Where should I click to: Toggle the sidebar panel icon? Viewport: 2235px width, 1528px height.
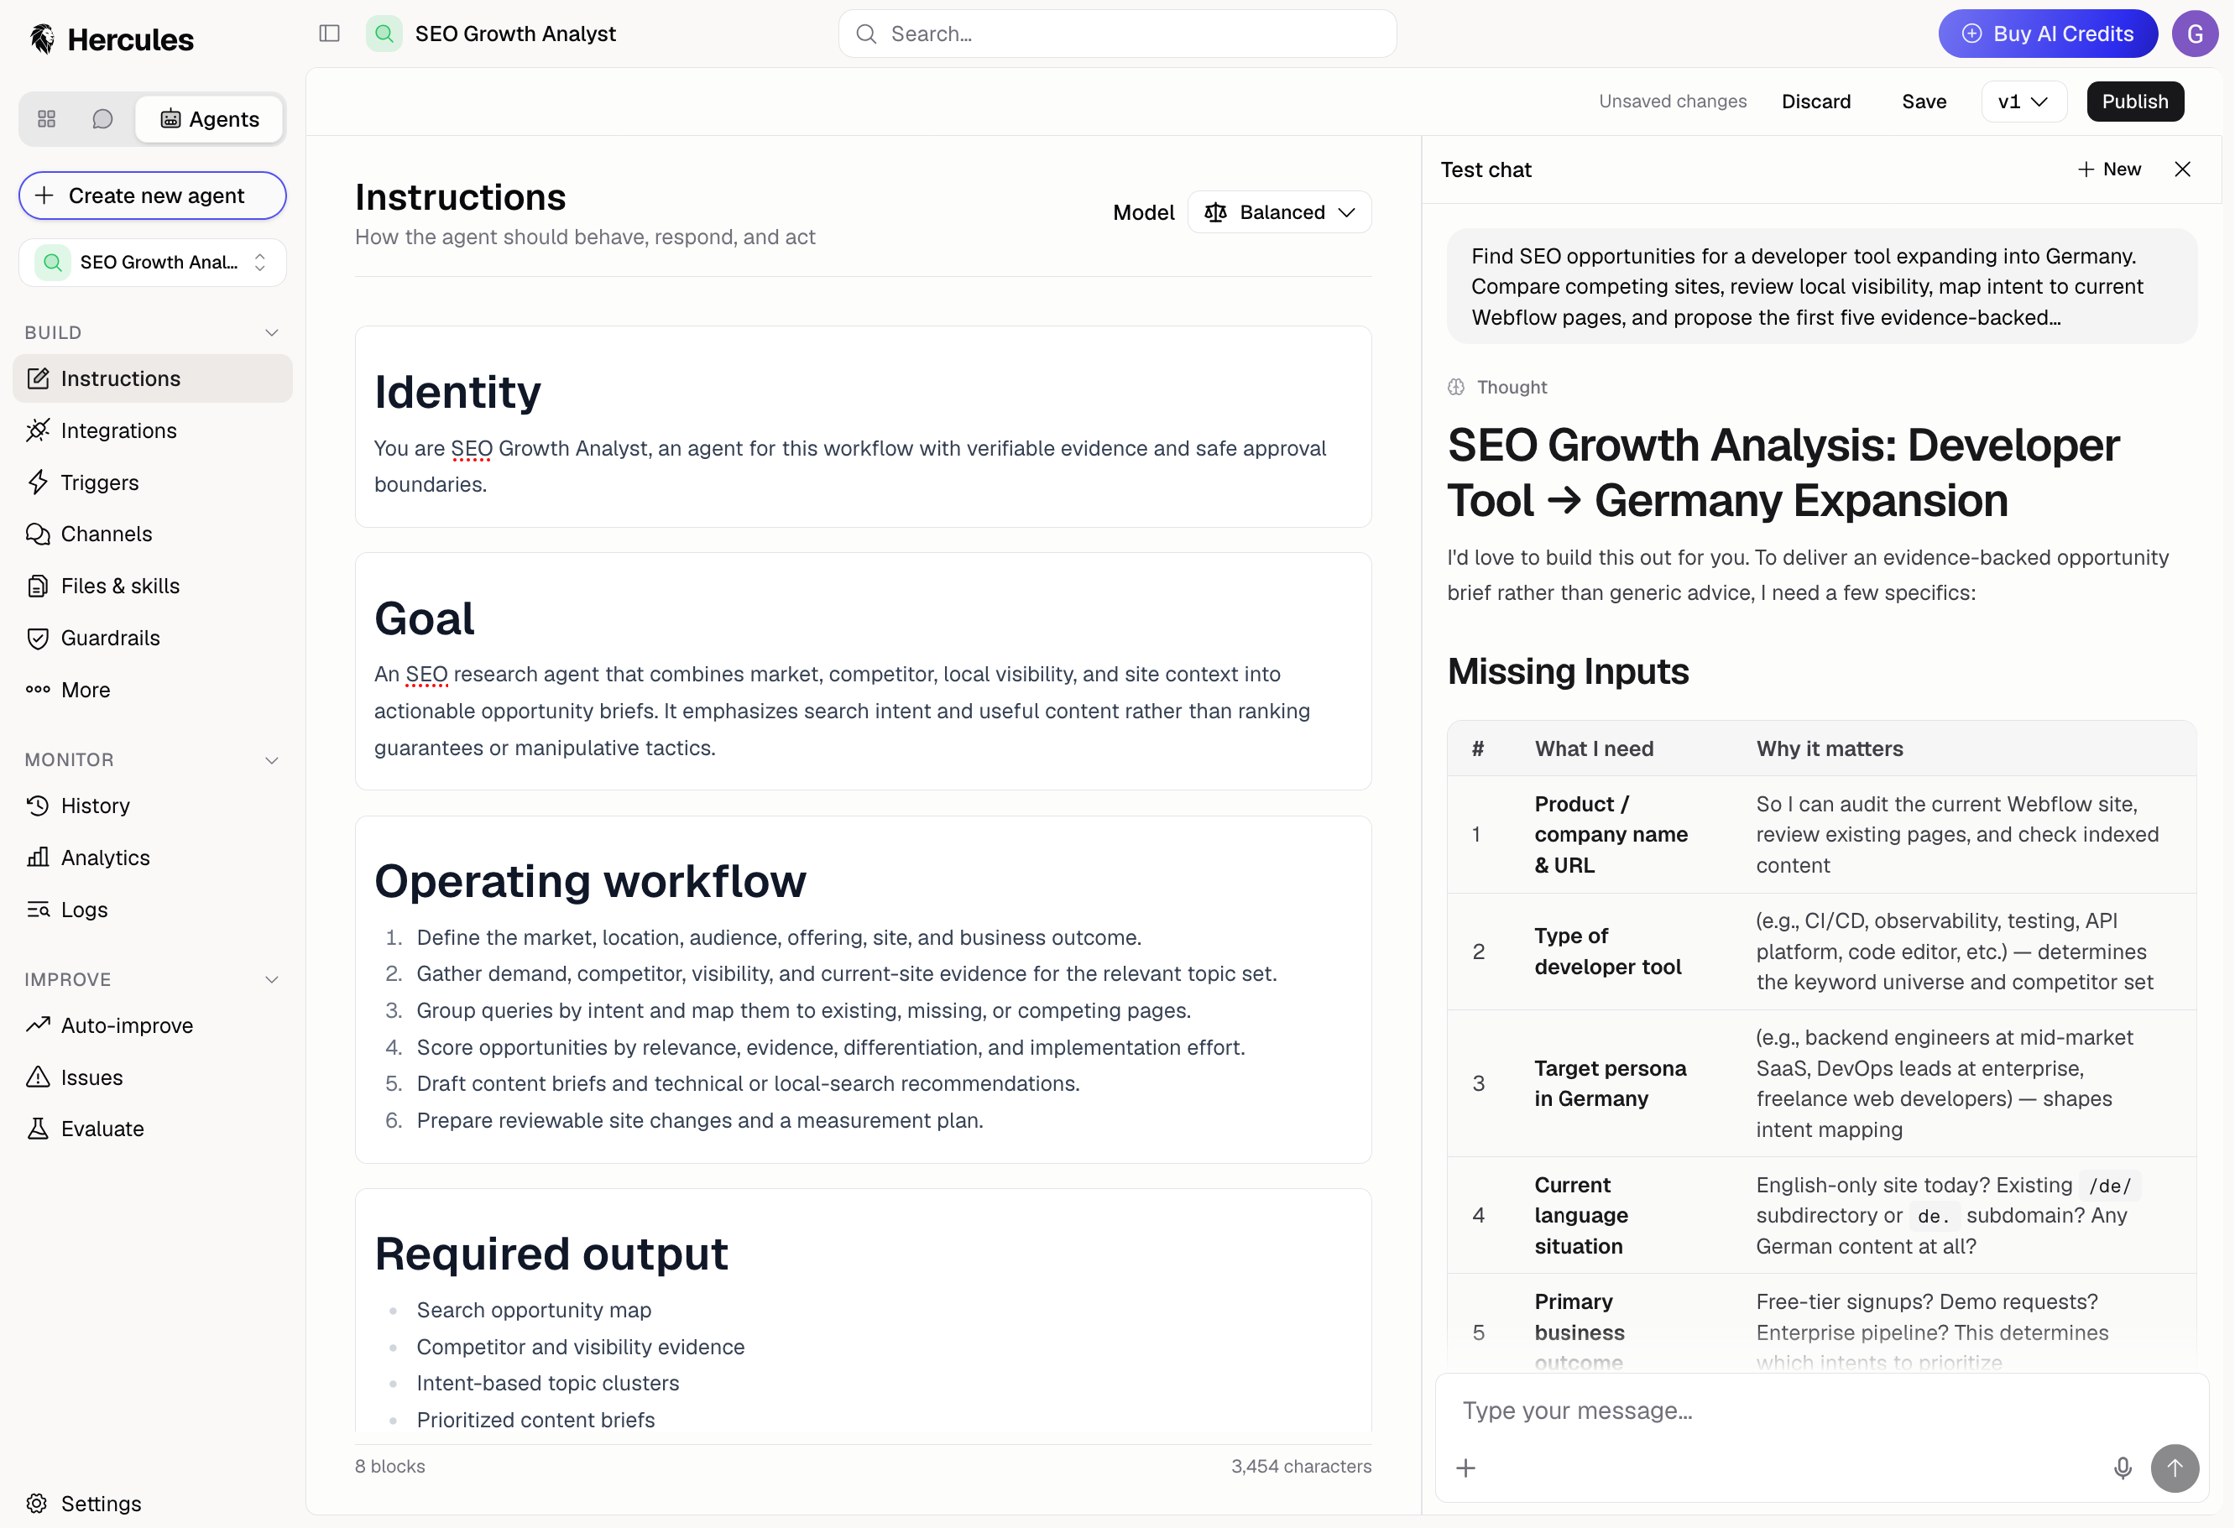point(330,34)
